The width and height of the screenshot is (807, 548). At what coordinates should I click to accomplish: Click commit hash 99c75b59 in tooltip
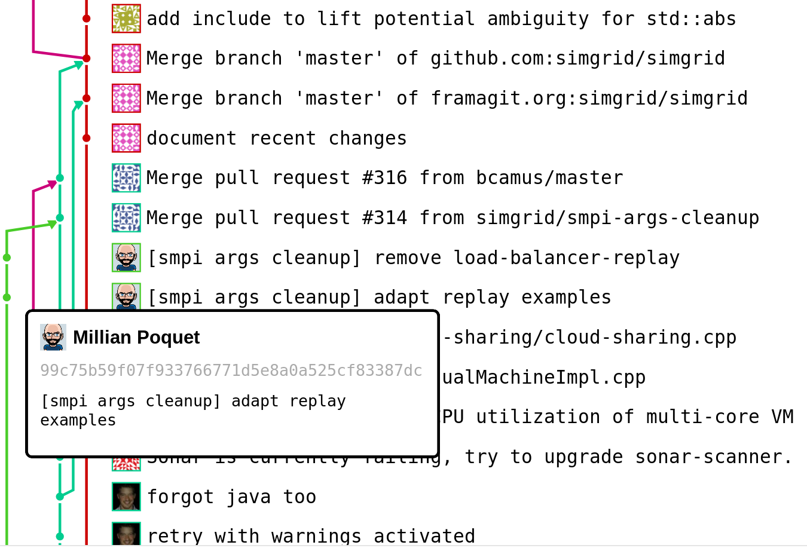pyautogui.click(x=231, y=371)
